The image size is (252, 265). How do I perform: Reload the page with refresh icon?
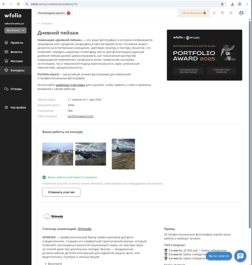pos(18,4)
